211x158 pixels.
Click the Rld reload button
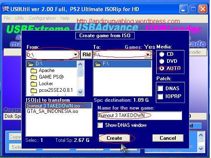pos(87,55)
